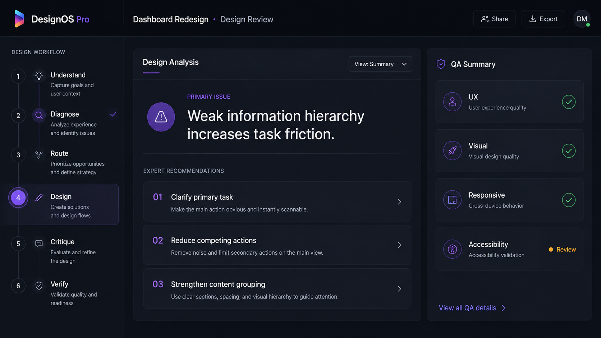Open the 02 recommendation number
Viewport: 601px width, 338px height.
click(158, 240)
